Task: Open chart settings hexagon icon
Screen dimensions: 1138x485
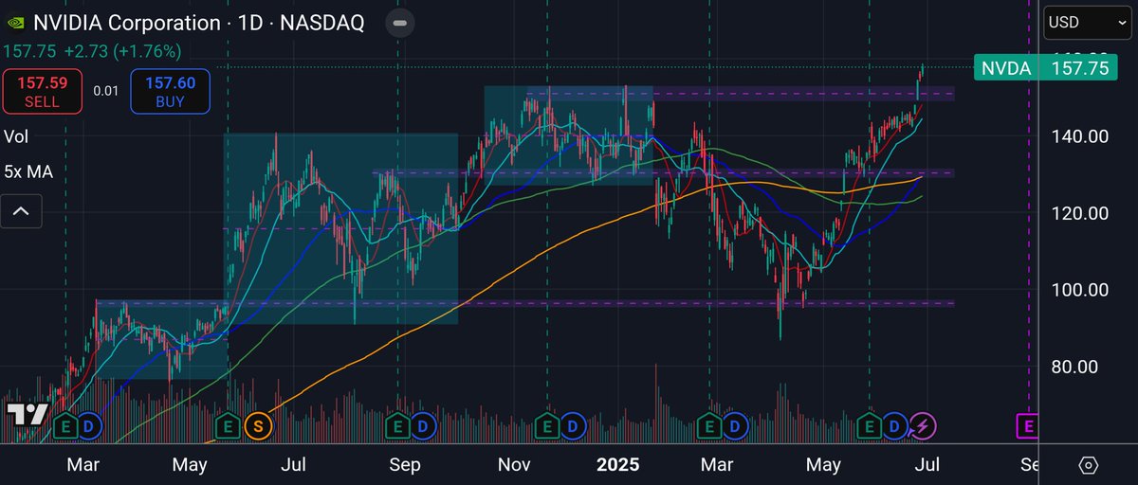Action: (1089, 465)
